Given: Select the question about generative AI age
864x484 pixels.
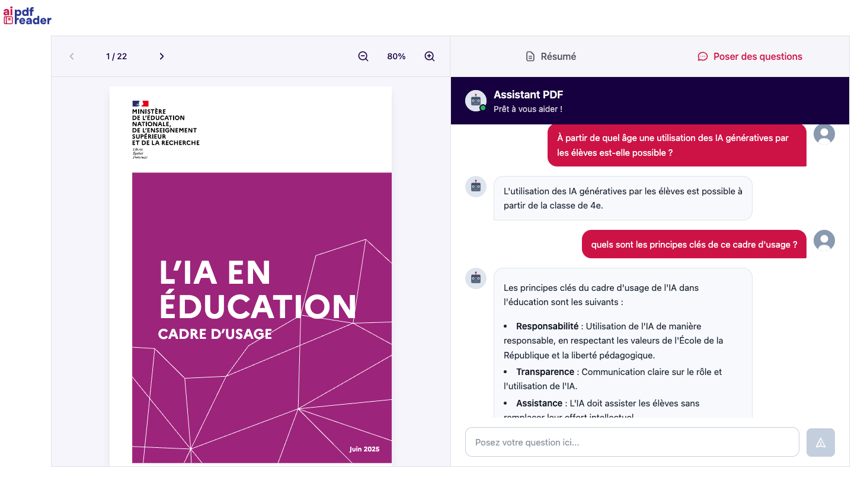Looking at the screenshot, I should [676, 145].
